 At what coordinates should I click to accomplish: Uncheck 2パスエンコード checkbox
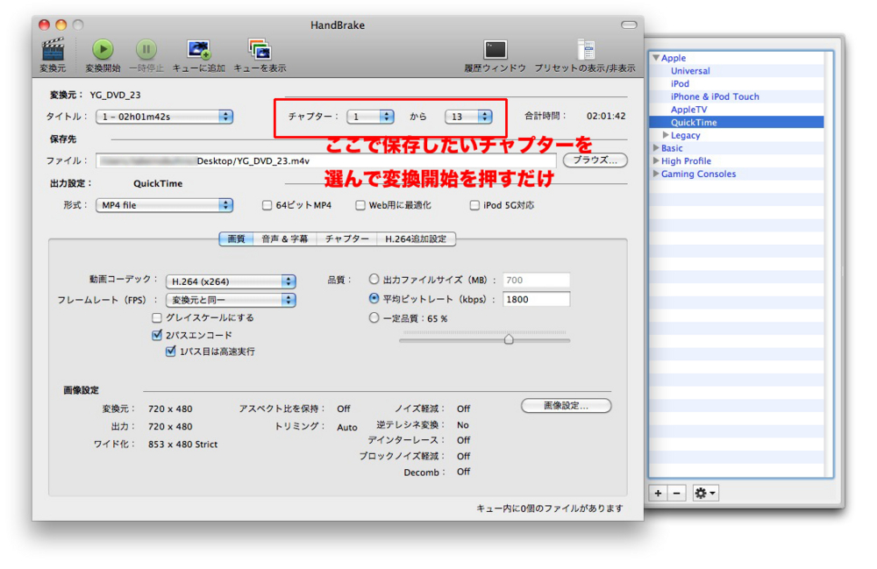click(x=157, y=335)
